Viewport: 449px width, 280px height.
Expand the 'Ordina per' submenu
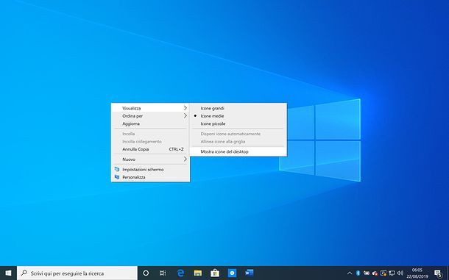[150, 116]
